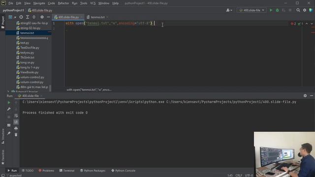Click the script path link in Run console

tap(231, 102)
